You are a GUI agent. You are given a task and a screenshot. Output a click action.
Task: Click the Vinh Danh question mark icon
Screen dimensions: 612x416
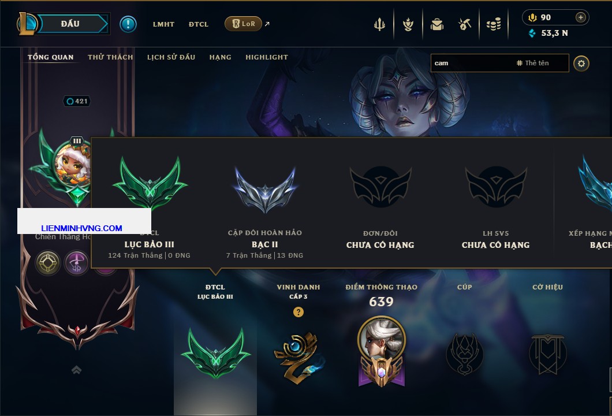coord(298,312)
